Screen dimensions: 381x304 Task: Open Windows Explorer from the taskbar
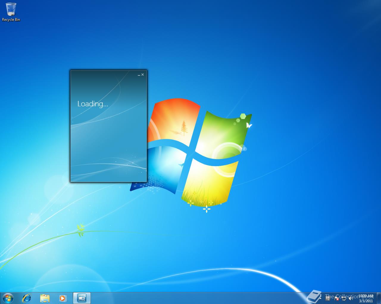click(x=45, y=298)
